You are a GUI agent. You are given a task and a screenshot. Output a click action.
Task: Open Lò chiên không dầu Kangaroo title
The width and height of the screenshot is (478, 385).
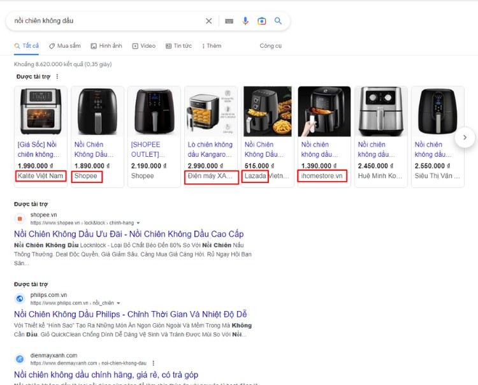[210, 149]
